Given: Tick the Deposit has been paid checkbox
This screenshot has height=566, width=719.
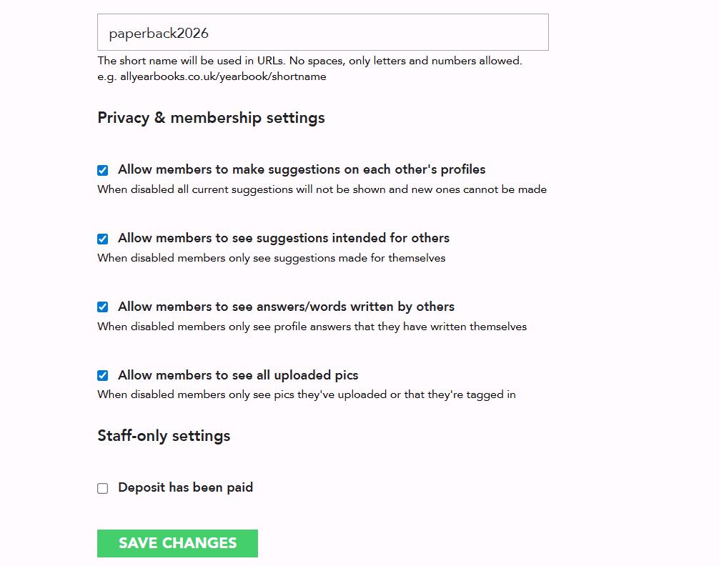Looking at the screenshot, I should pyautogui.click(x=103, y=489).
